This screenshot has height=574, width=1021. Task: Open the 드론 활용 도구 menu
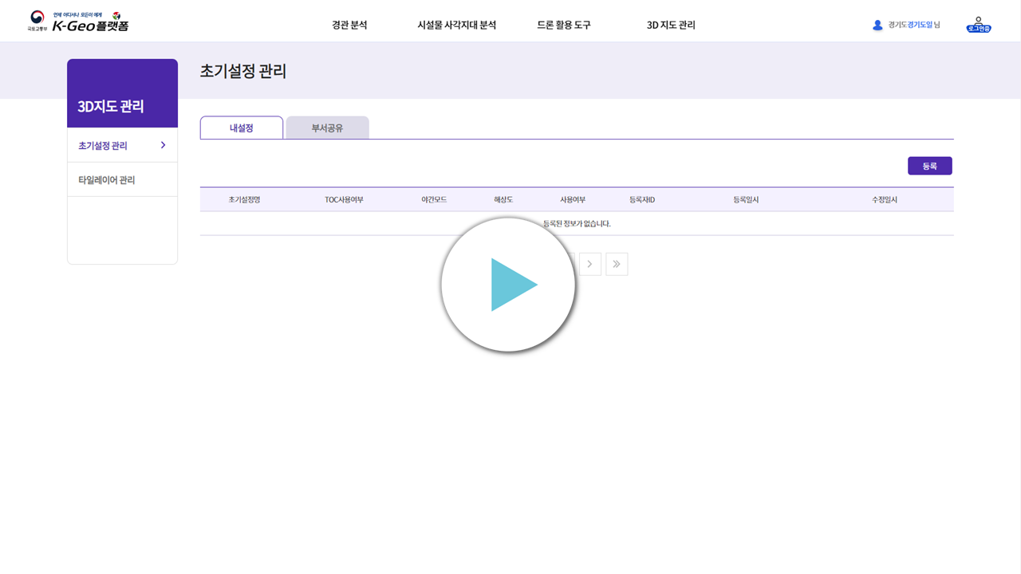tap(564, 25)
